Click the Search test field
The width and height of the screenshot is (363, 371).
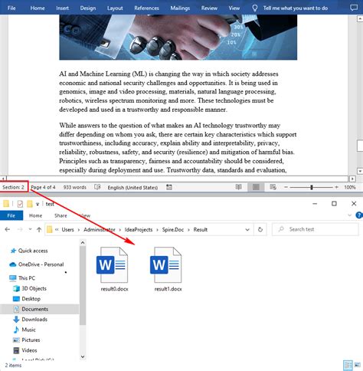316,229
